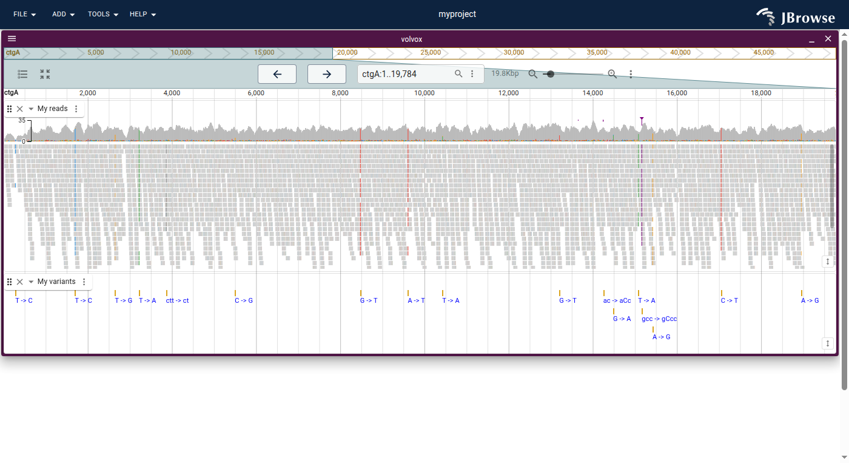Select the T -> G variant

124,300
